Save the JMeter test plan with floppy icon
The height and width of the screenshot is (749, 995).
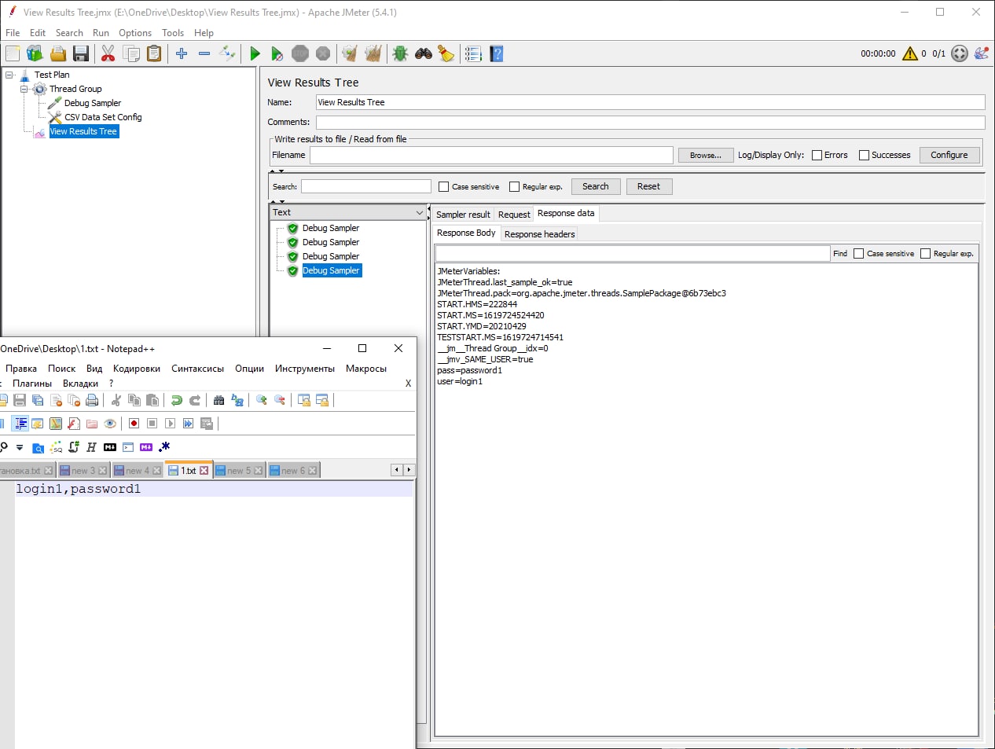(80, 53)
